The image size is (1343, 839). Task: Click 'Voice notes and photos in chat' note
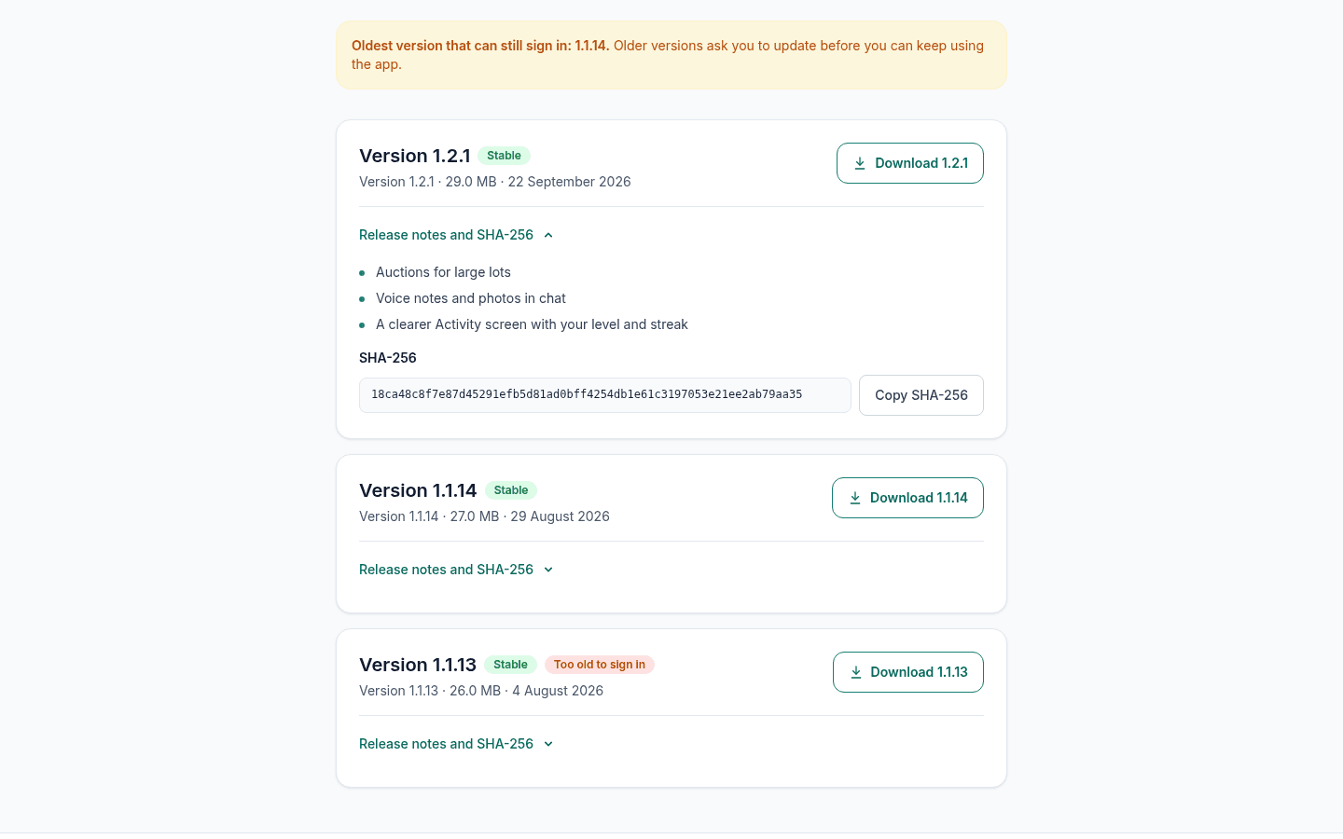click(471, 298)
